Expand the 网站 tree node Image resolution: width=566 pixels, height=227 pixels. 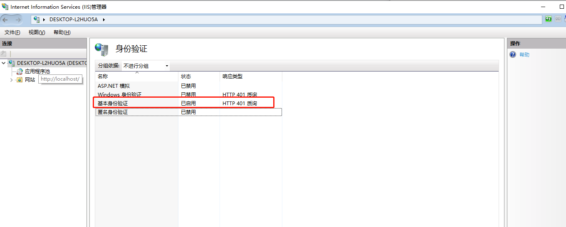[x=11, y=80]
